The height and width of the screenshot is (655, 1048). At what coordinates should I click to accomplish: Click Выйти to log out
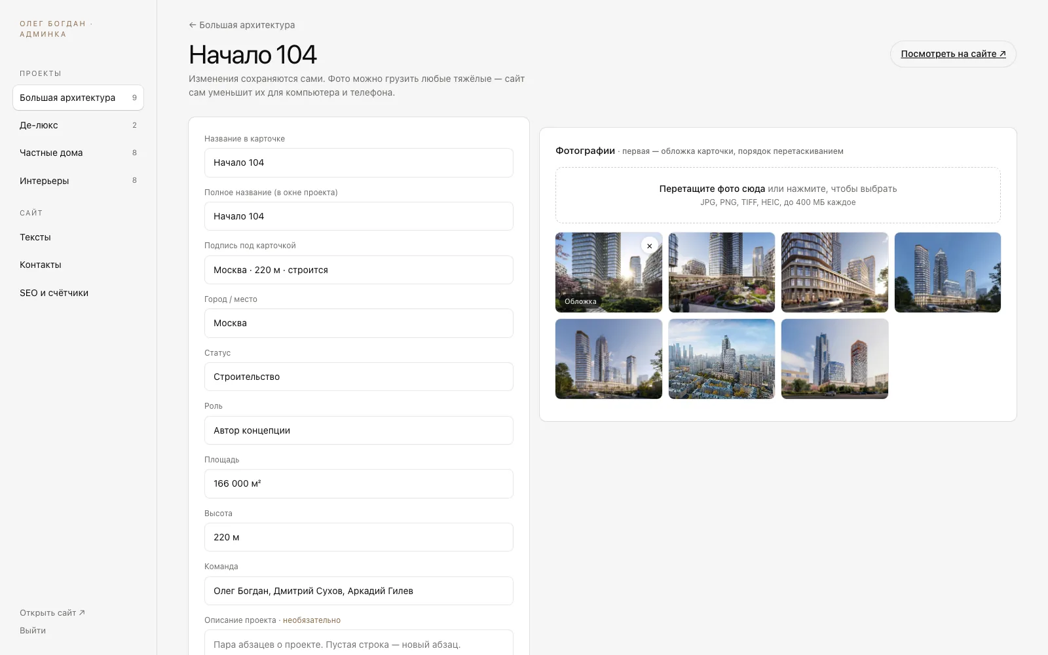point(33,631)
